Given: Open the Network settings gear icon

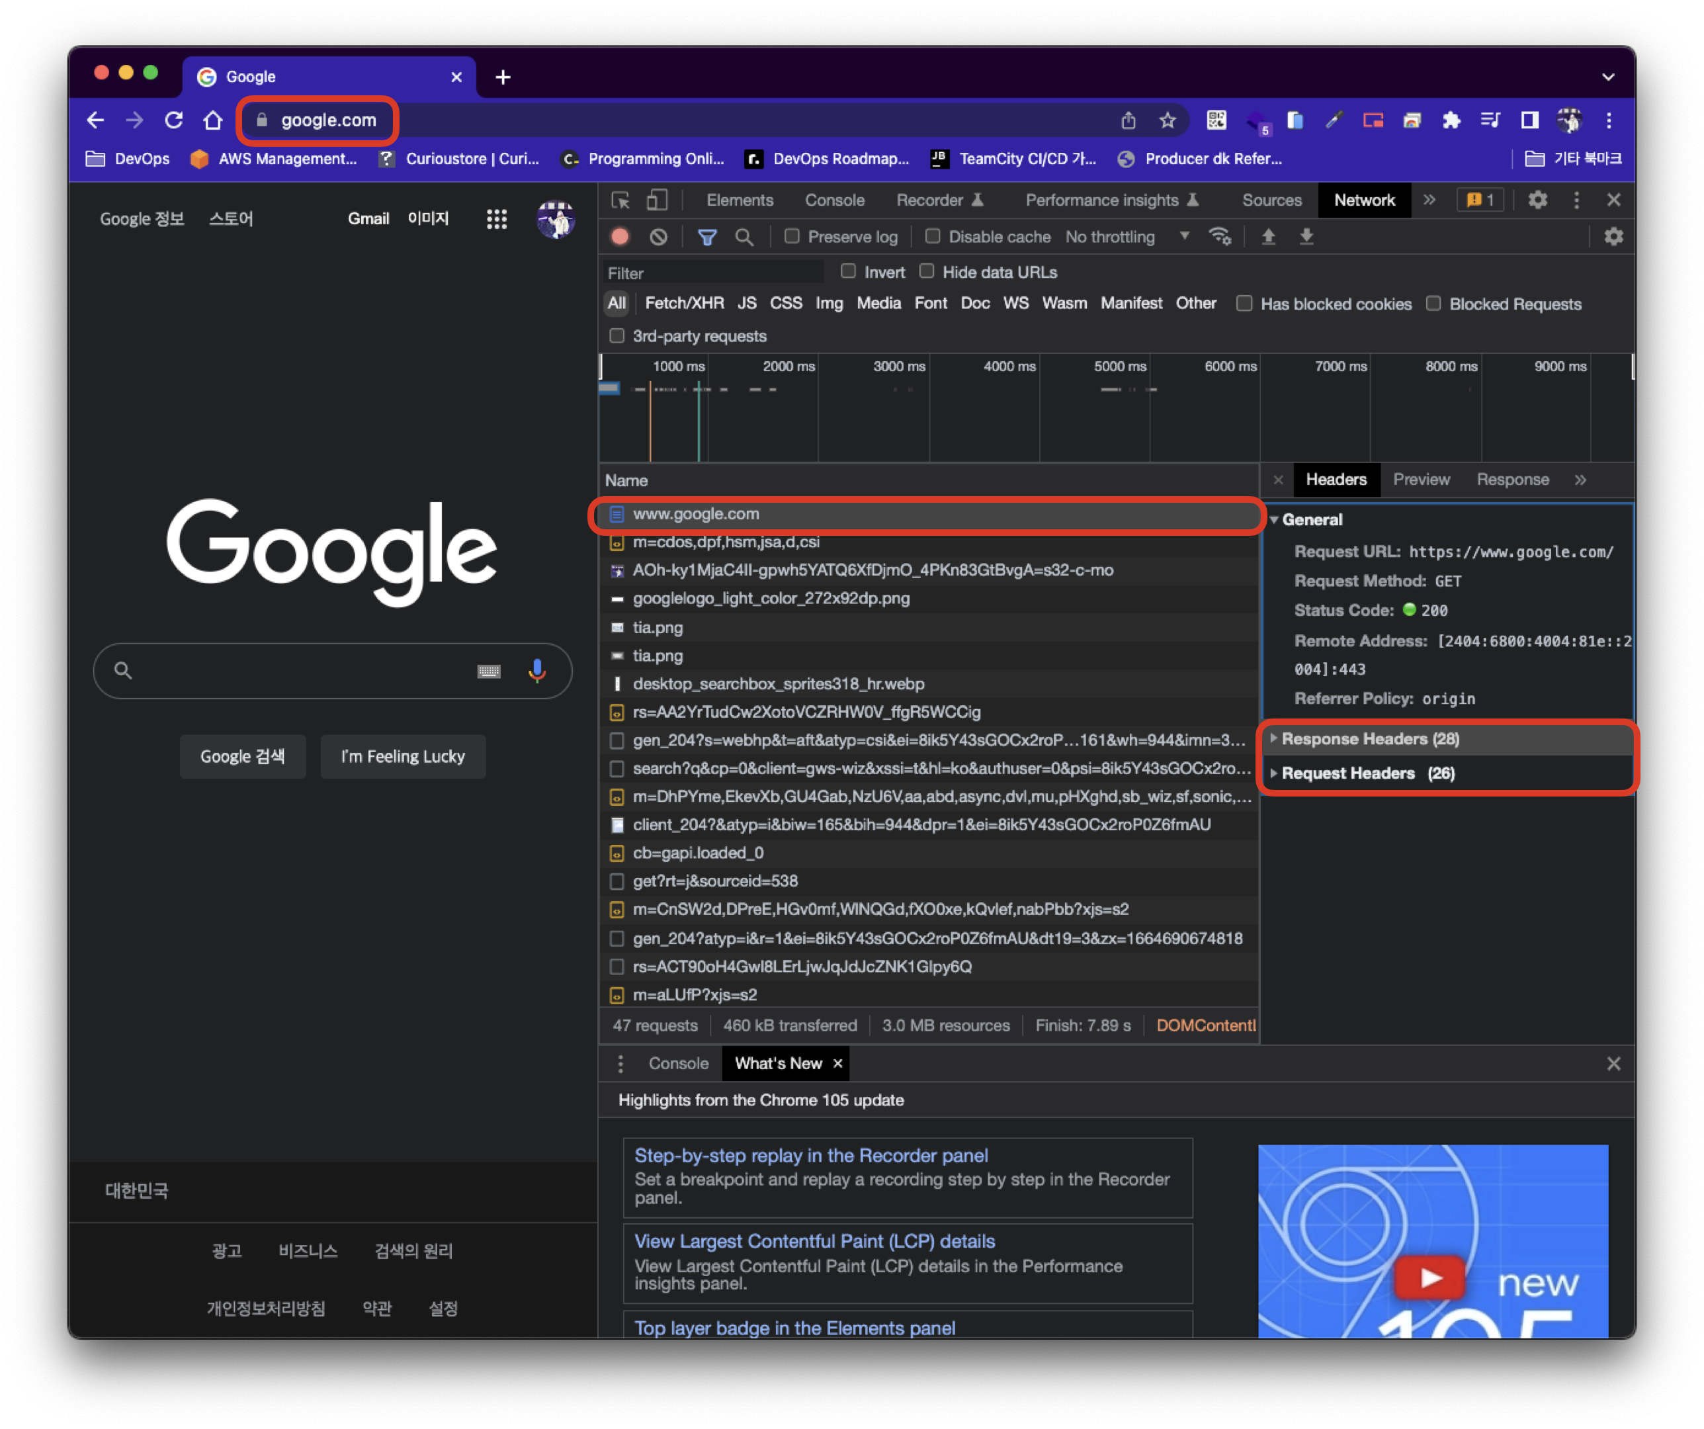Looking at the screenshot, I should tap(1613, 236).
